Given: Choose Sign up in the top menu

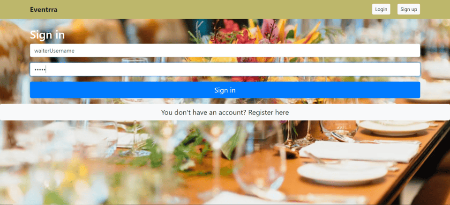Looking at the screenshot, I should pos(409,9).
